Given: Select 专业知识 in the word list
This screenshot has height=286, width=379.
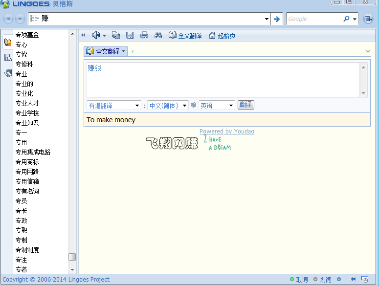Looking at the screenshot, I should click(x=27, y=123).
